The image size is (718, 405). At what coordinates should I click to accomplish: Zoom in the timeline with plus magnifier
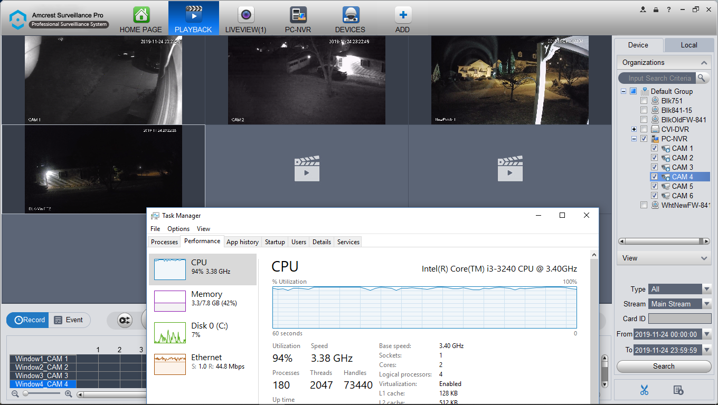(x=68, y=393)
